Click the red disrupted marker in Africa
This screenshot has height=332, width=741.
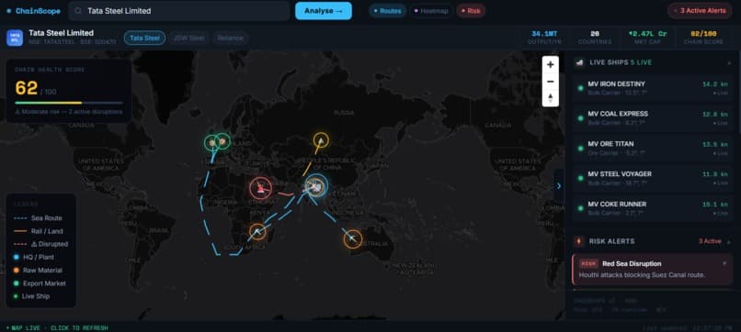click(260, 188)
